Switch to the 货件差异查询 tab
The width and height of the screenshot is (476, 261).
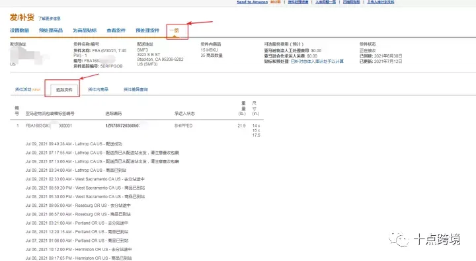click(136, 89)
